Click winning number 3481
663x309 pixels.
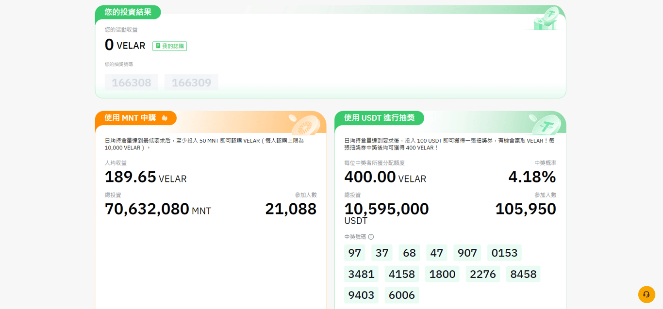[x=362, y=274]
